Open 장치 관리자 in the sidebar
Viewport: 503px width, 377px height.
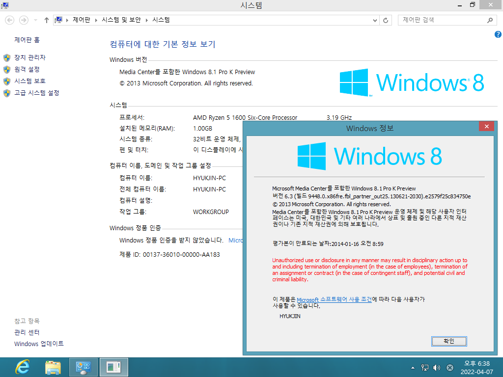[x=30, y=57]
